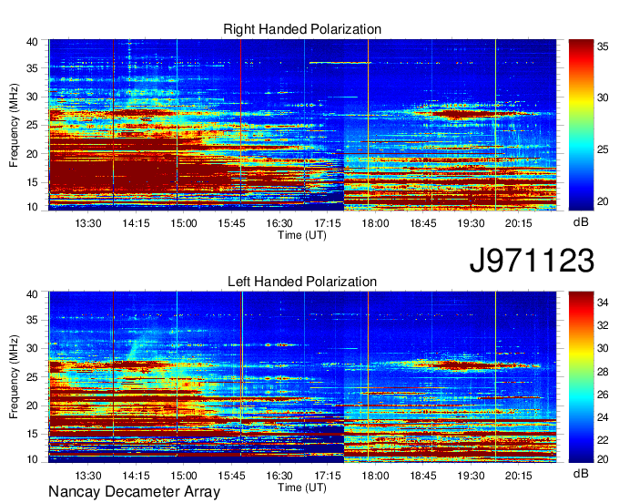Viewport: 619px width, 503px height.
Task: Click 30 dB label on Right Handed color bar
Action: [603, 98]
